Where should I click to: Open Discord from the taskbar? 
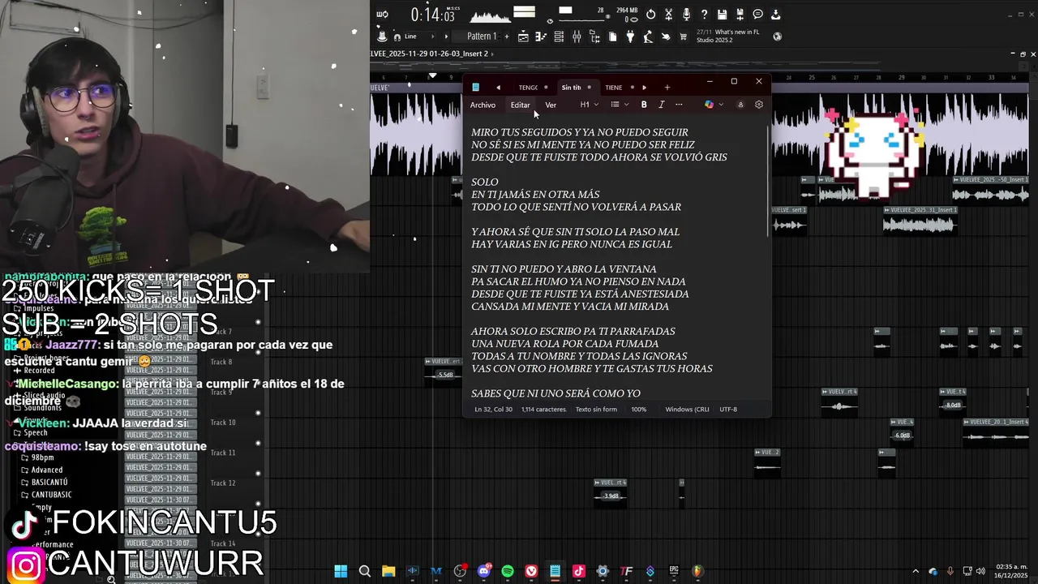(x=484, y=571)
